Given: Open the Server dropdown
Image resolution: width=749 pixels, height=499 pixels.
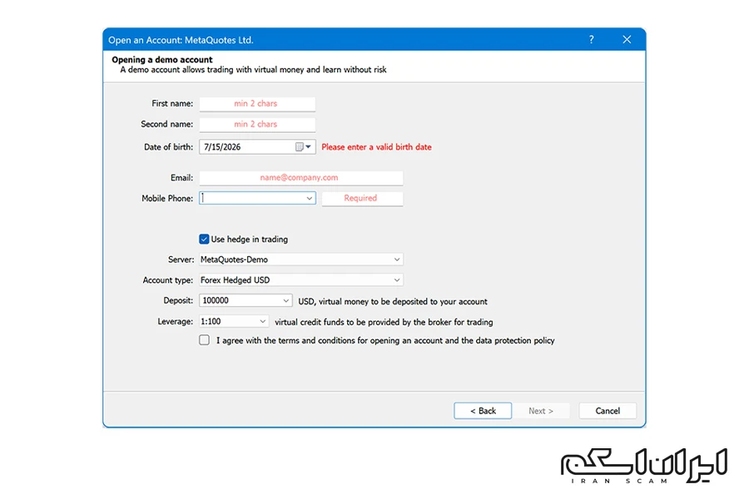Looking at the screenshot, I should pos(301,259).
